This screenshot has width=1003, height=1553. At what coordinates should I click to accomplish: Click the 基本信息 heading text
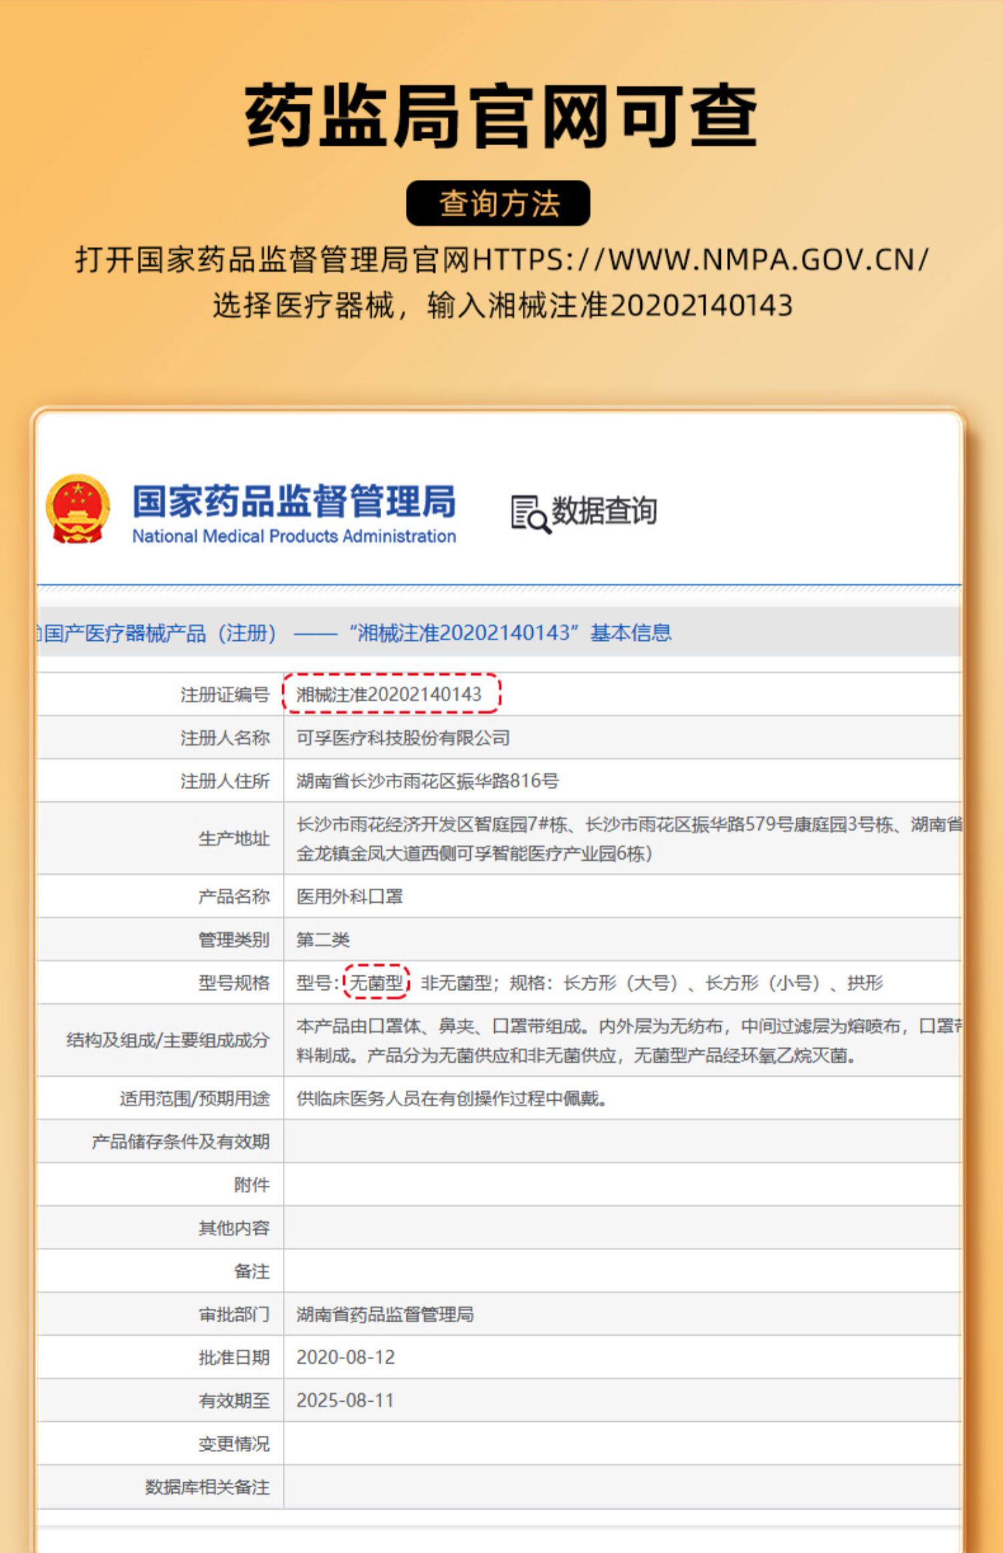631,633
